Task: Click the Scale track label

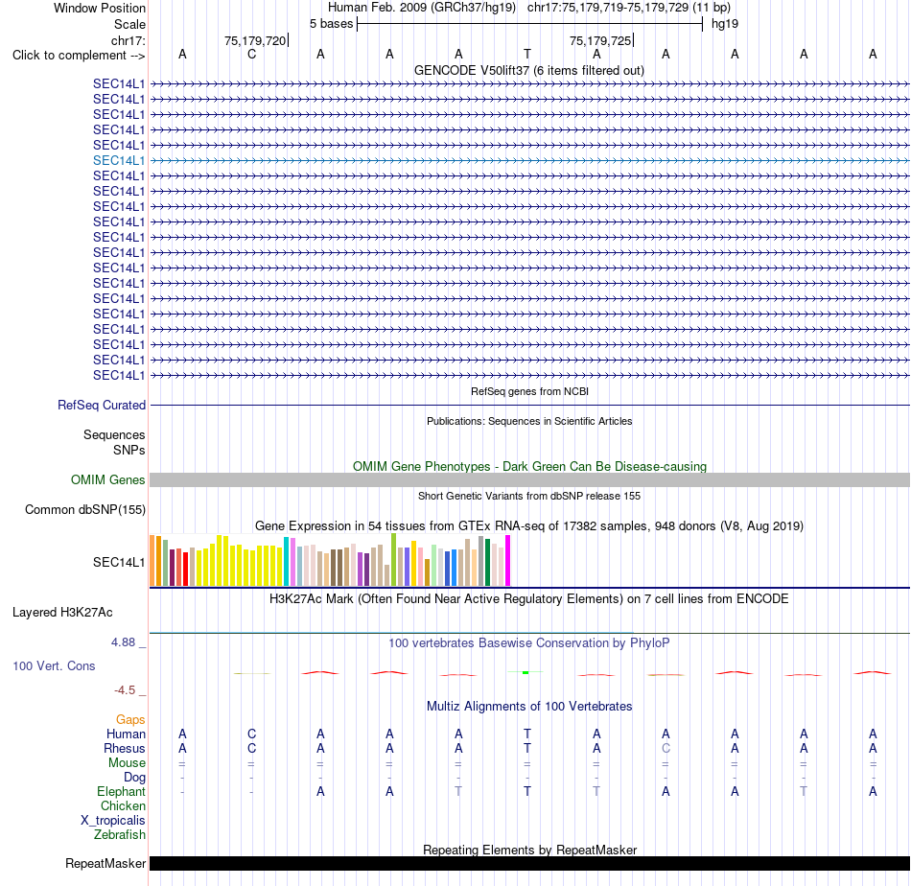Action: tap(129, 24)
